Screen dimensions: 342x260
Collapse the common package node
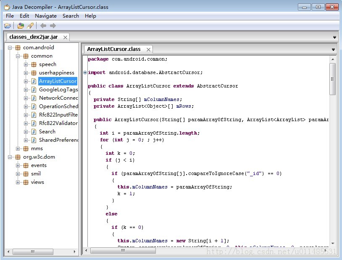click(18, 56)
